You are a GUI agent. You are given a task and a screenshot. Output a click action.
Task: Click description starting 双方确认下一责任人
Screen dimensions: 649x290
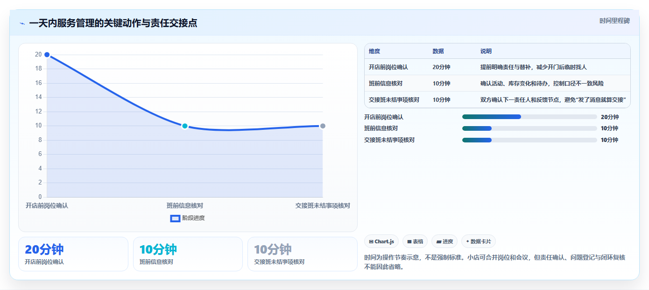point(553,100)
